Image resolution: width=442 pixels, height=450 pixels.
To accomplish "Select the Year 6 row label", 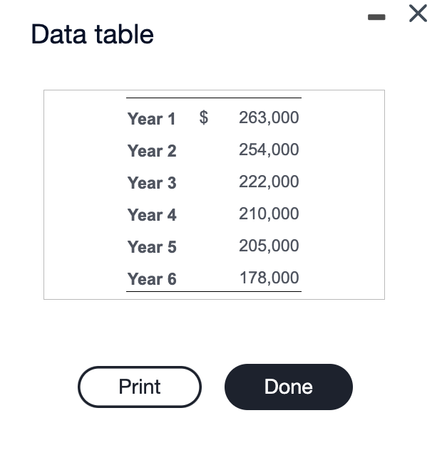I will click(151, 279).
